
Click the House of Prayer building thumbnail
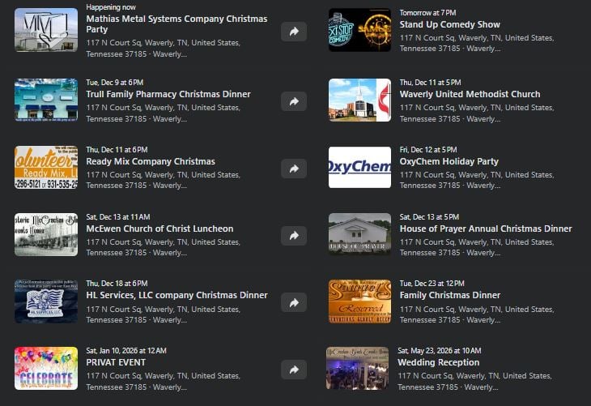tap(359, 234)
